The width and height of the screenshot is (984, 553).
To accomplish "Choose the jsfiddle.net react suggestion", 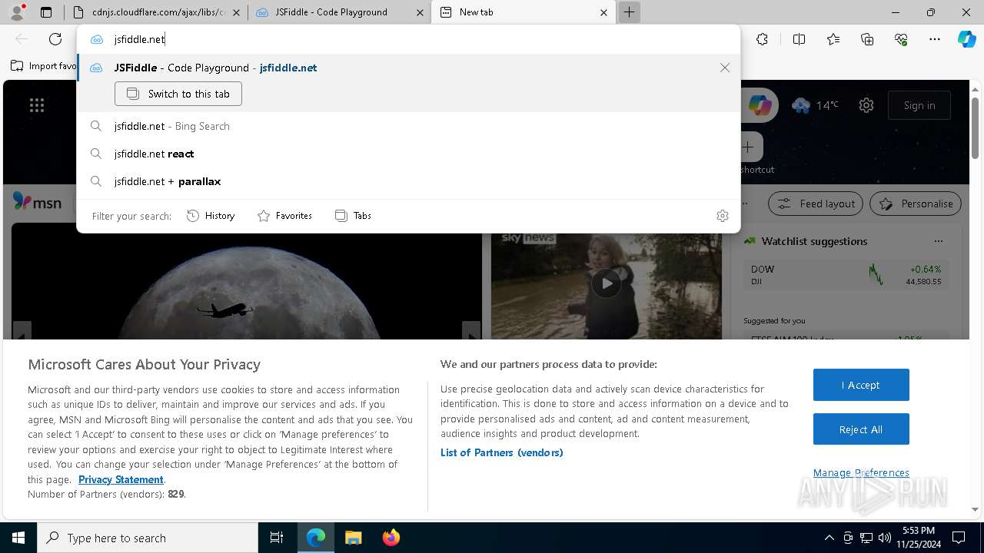I will click(408, 154).
